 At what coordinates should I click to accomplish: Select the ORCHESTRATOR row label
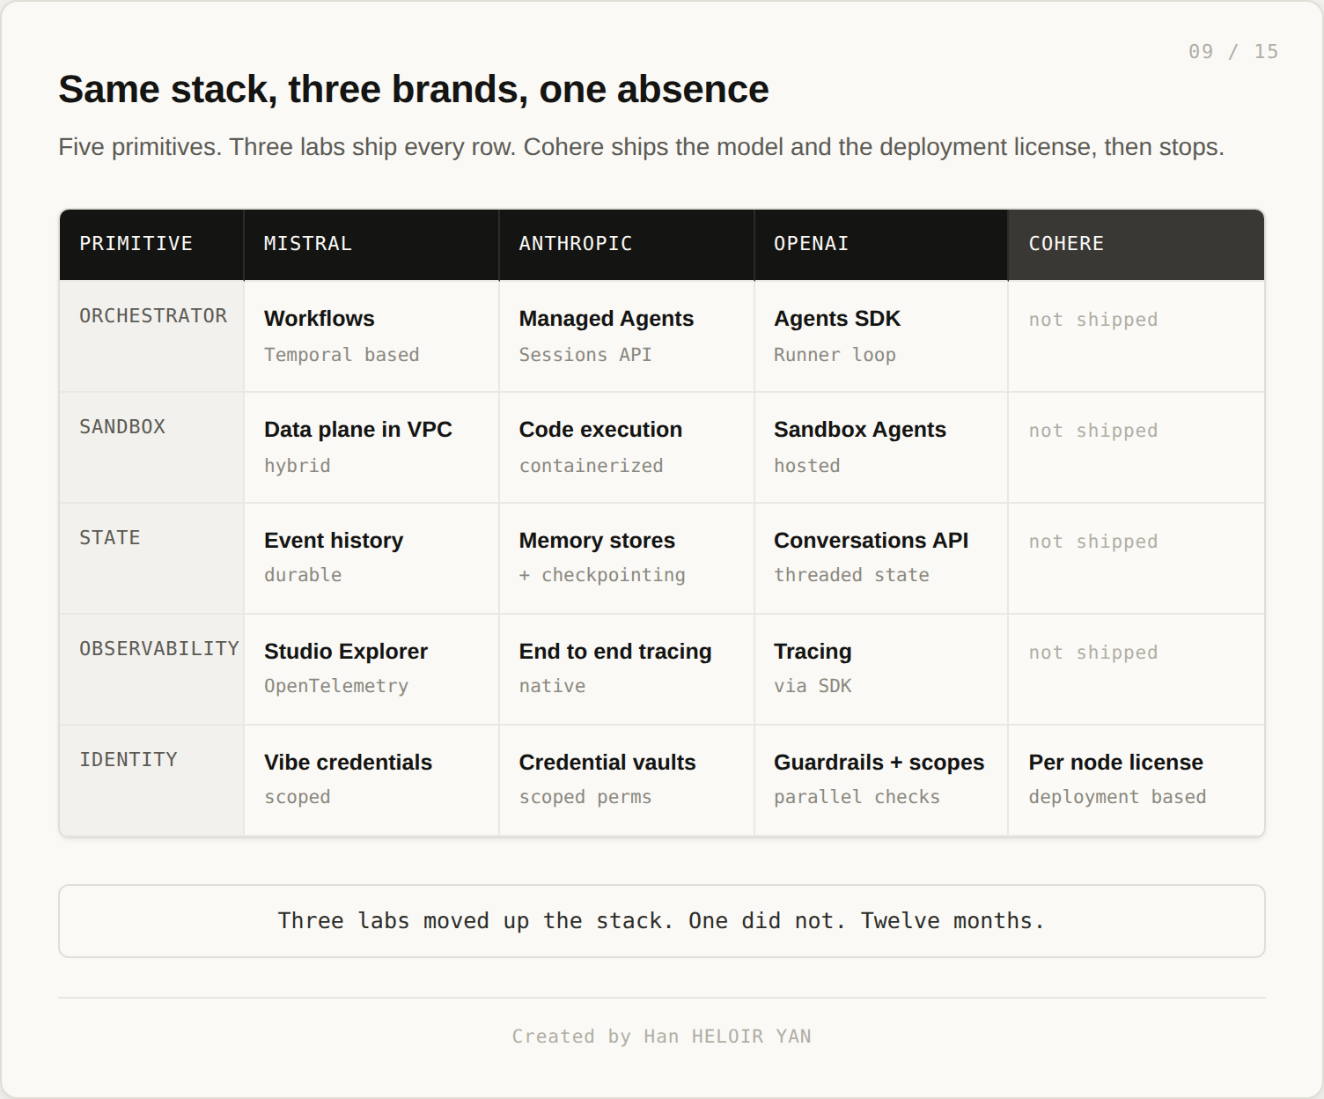pos(153,316)
